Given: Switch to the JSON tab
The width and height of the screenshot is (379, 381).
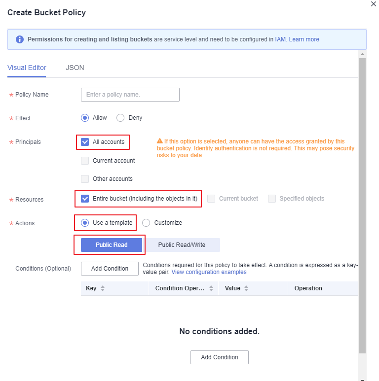Looking at the screenshot, I should point(75,68).
